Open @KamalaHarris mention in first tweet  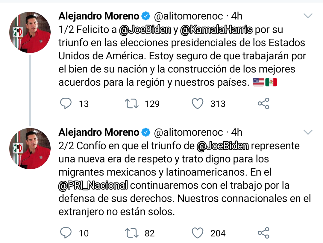click(217, 30)
